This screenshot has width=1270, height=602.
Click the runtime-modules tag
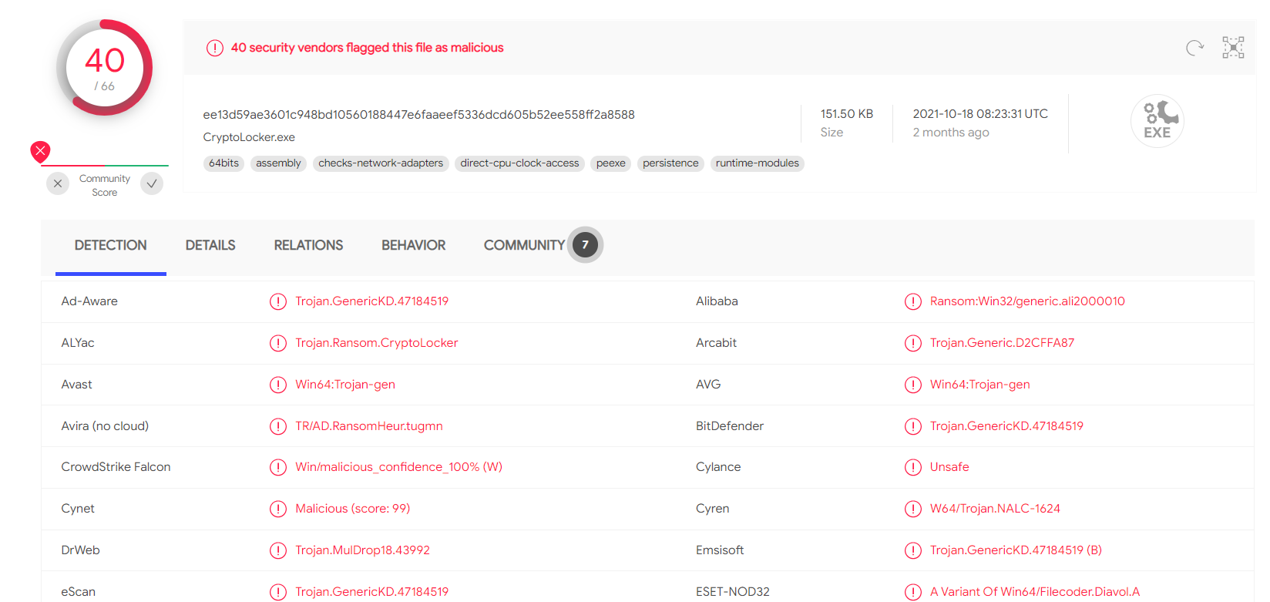click(x=758, y=163)
